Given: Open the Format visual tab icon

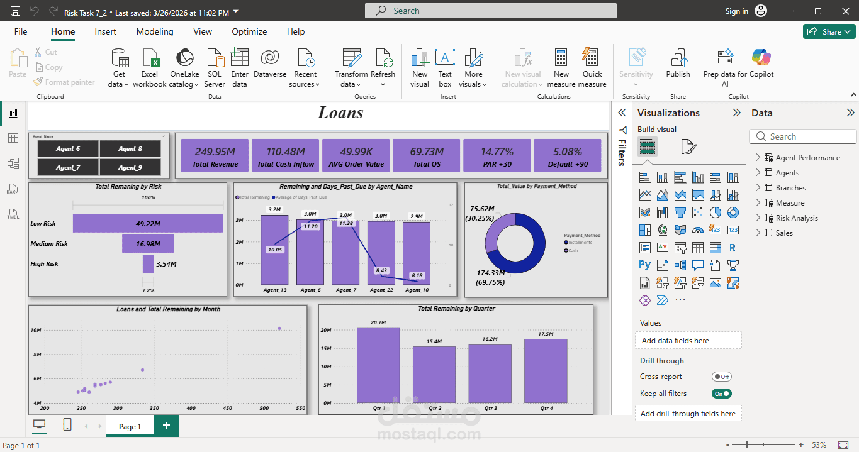Looking at the screenshot, I should tap(688, 147).
